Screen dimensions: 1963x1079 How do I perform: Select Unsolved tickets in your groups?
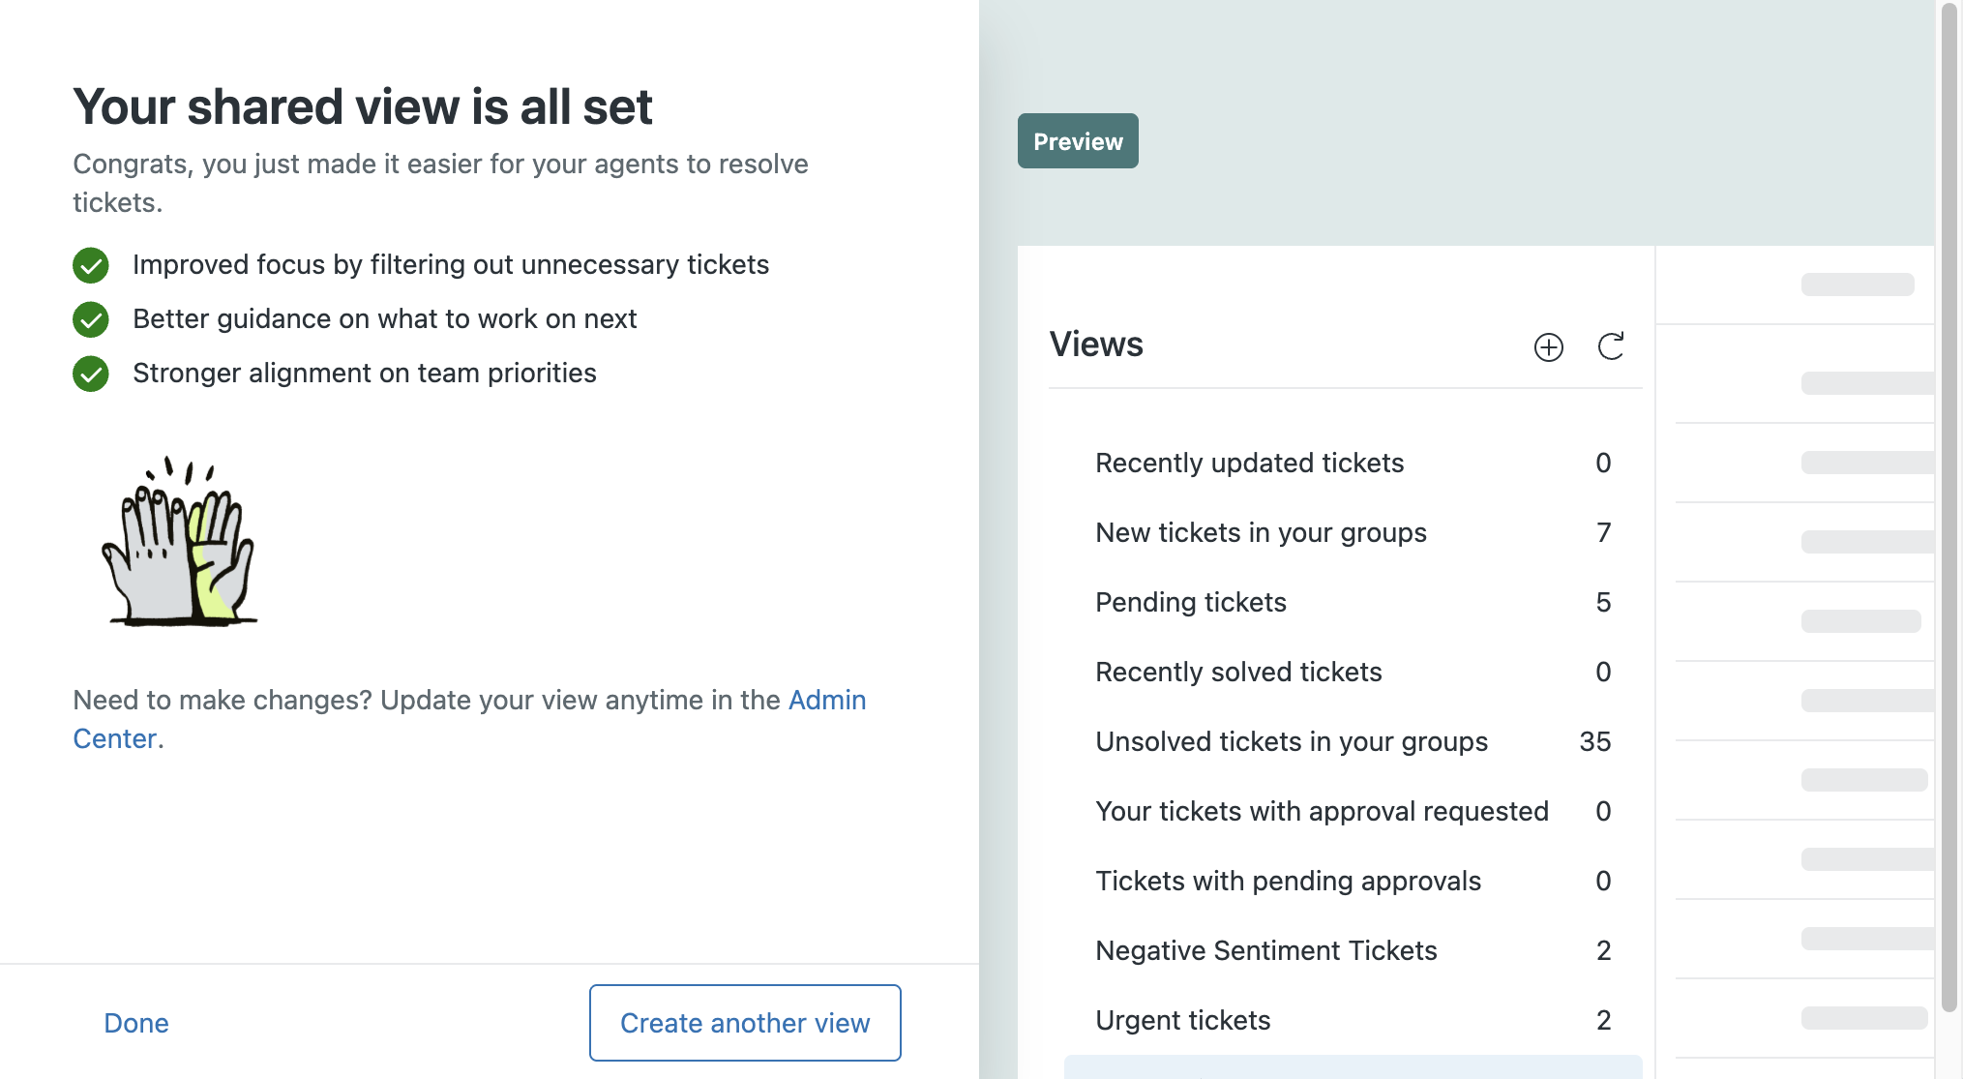[1292, 742]
